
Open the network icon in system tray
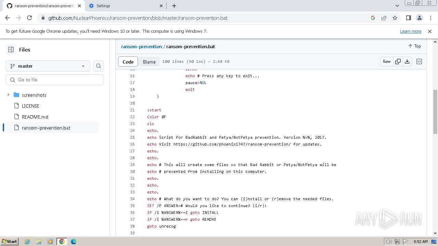[397, 242]
